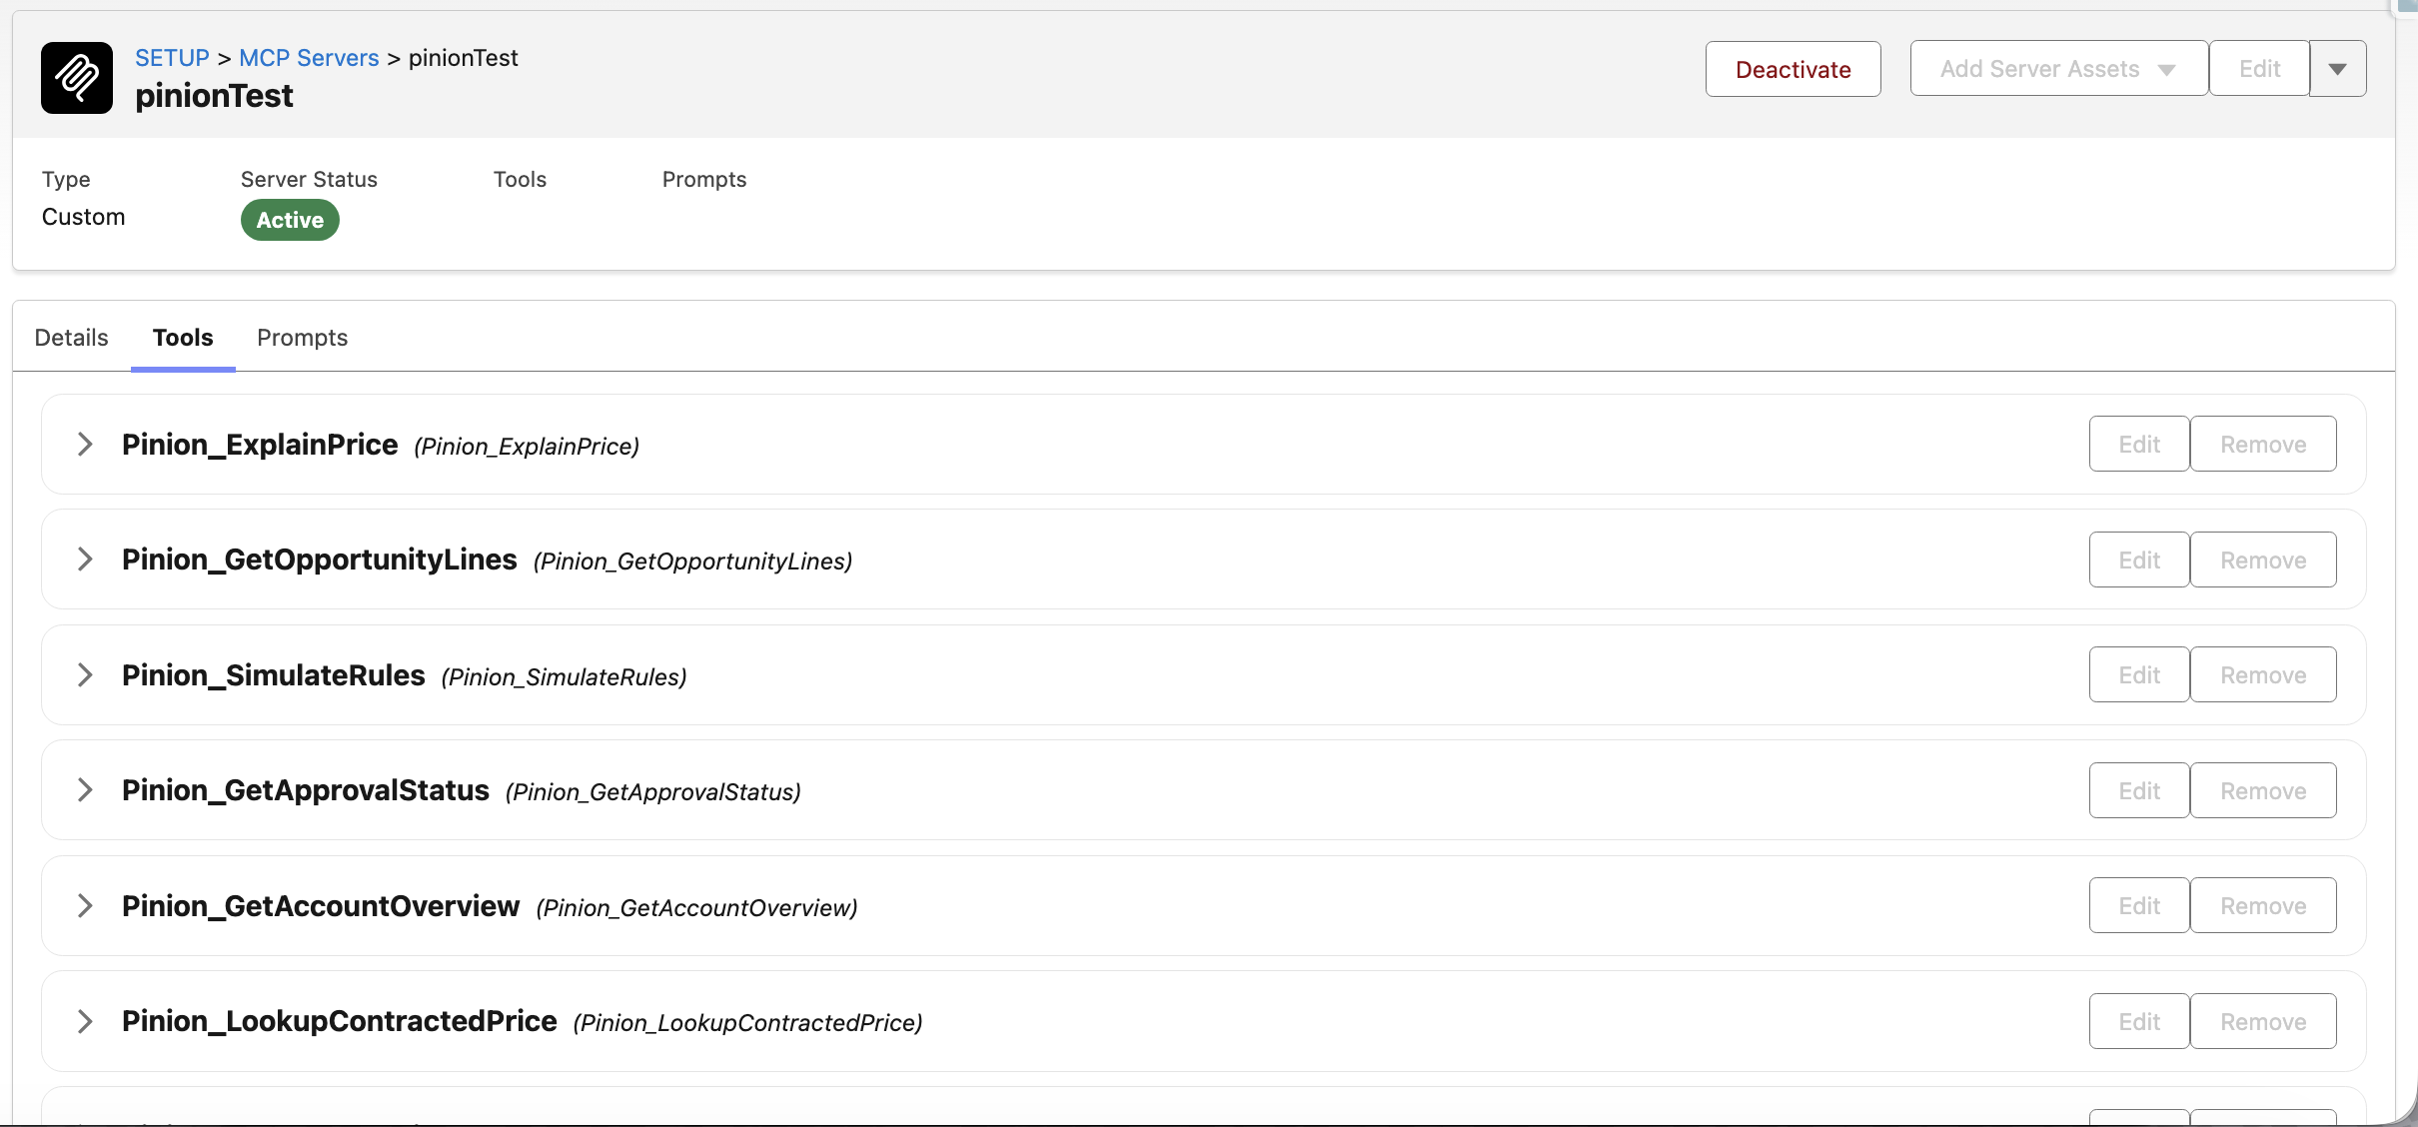
Task: Go to SETUP breadcrumb link
Action: pos(172,58)
